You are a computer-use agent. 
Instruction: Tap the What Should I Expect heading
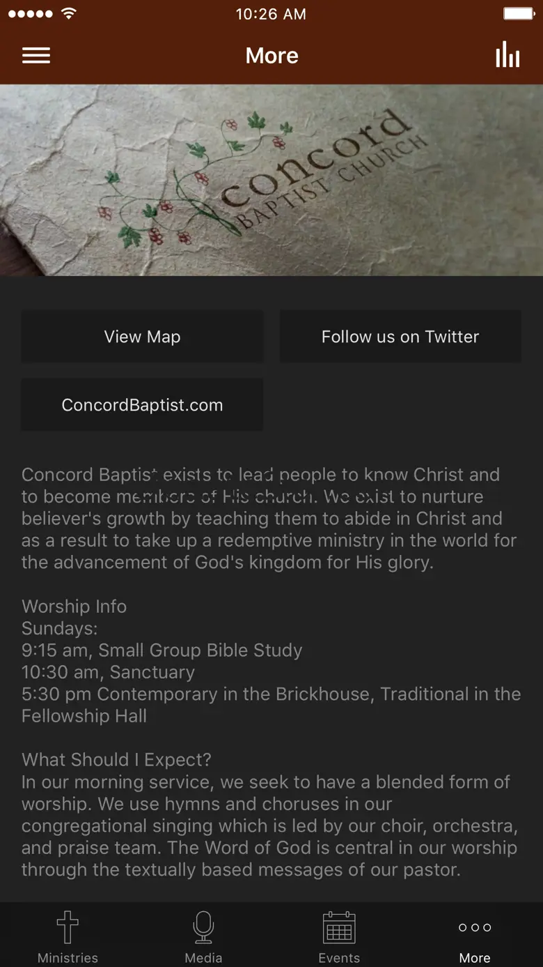coord(116,760)
